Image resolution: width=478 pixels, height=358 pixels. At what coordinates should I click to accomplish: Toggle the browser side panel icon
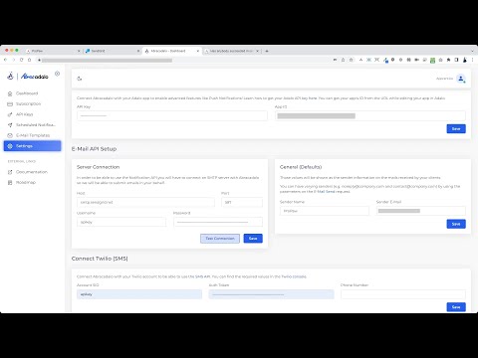pyautogui.click(x=456, y=60)
